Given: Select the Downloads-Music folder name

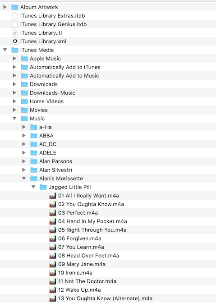Looking at the screenshot, I should pos(53,93).
